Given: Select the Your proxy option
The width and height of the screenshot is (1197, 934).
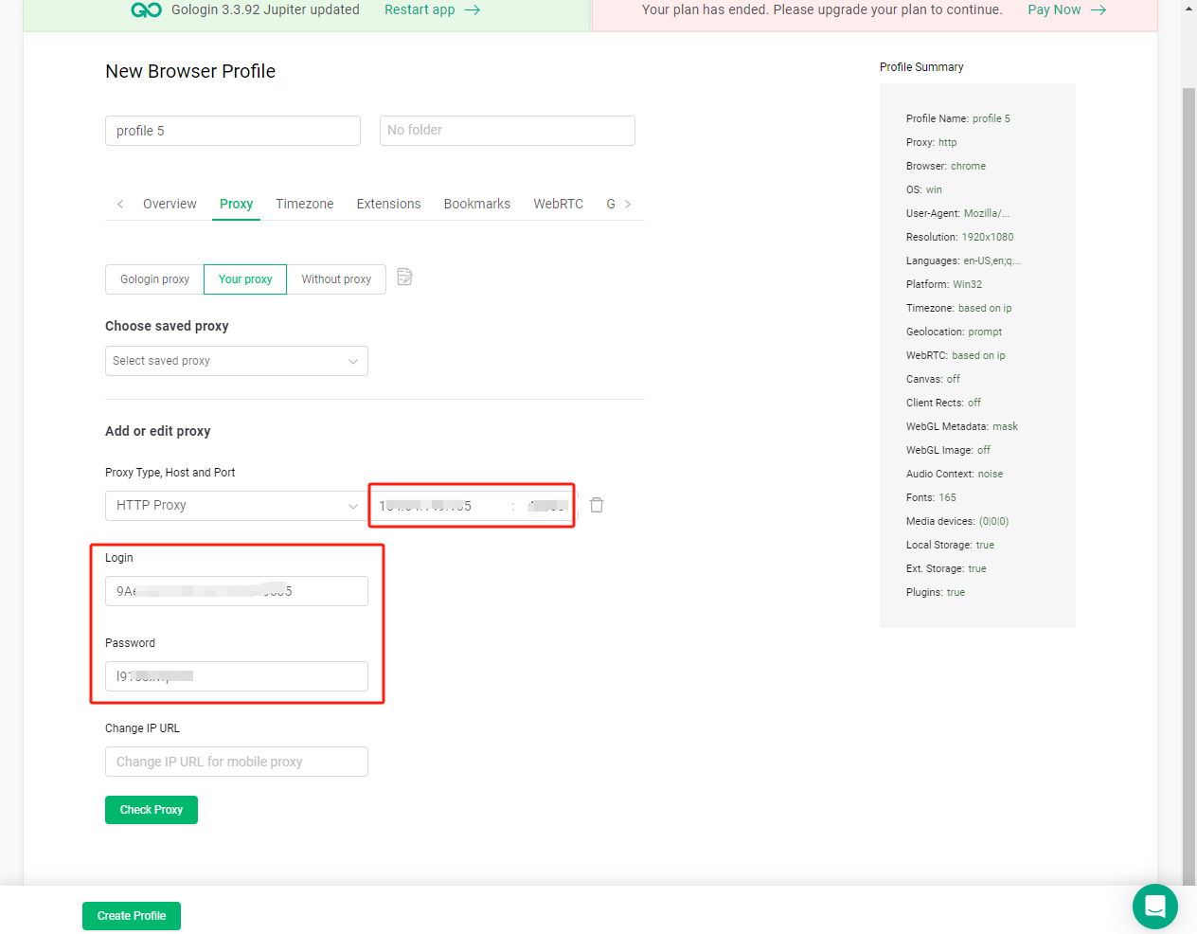Looking at the screenshot, I should pos(245,279).
